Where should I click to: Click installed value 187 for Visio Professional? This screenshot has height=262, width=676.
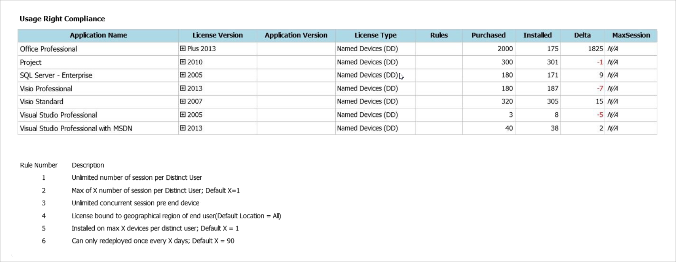pyautogui.click(x=552, y=88)
